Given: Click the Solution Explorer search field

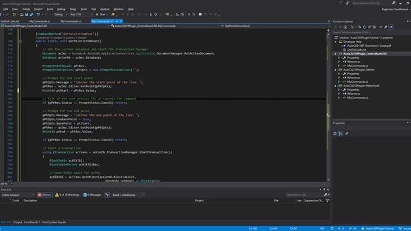Looking at the screenshot, I should click(371, 33).
